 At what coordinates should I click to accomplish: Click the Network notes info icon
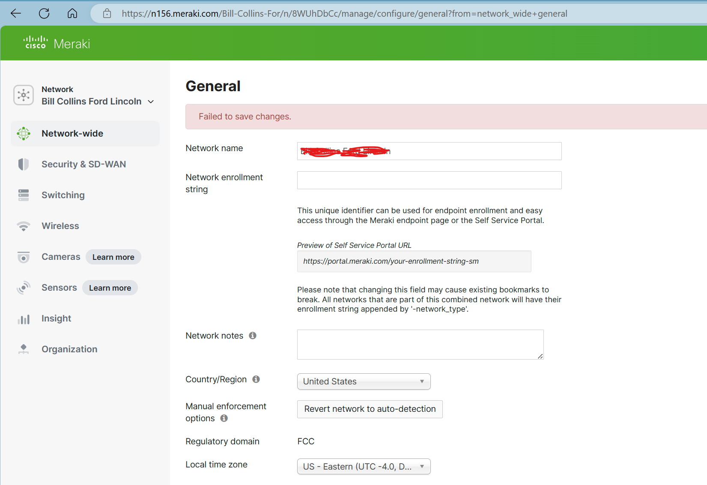253,336
